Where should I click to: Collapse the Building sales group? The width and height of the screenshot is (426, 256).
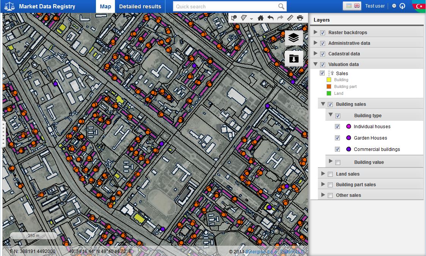coord(323,104)
